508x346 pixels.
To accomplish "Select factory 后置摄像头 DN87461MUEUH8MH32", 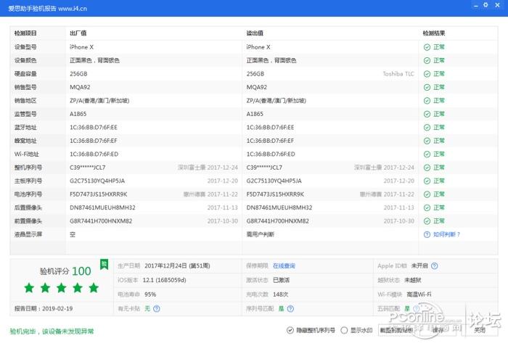I will [x=103, y=207].
